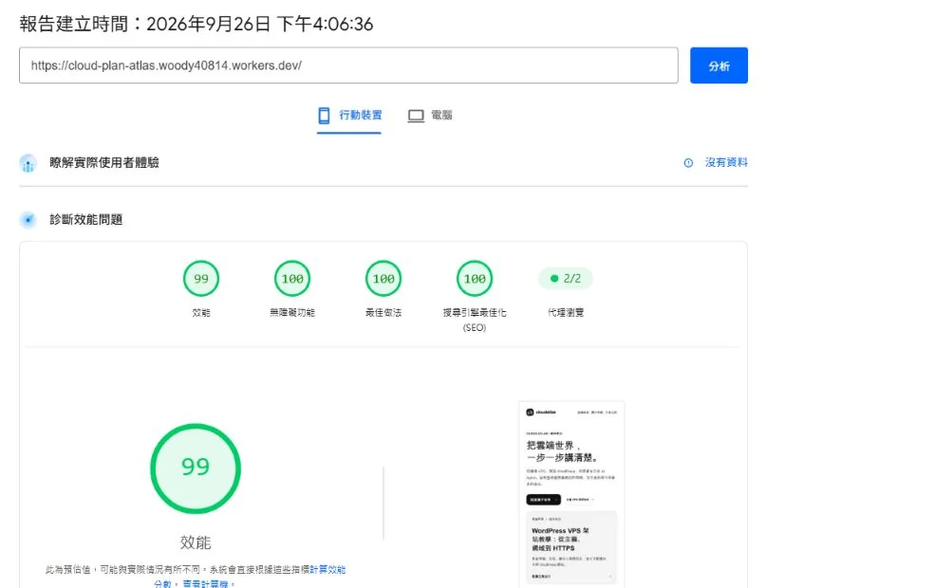Click the large 效能 title below the gauge
Screen dimensions: 935x588
pyautogui.click(x=196, y=542)
